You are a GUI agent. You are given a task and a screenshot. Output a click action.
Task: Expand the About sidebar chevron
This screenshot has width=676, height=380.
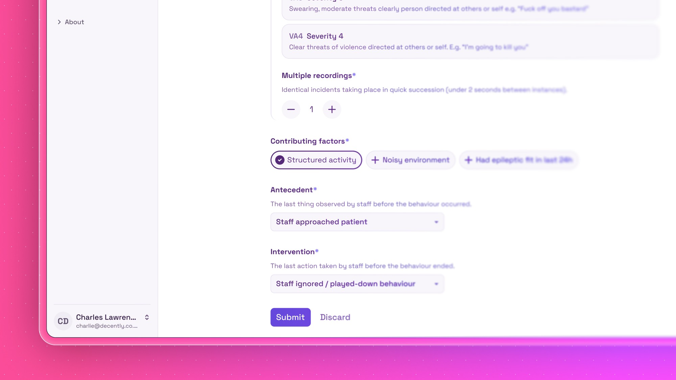59,22
